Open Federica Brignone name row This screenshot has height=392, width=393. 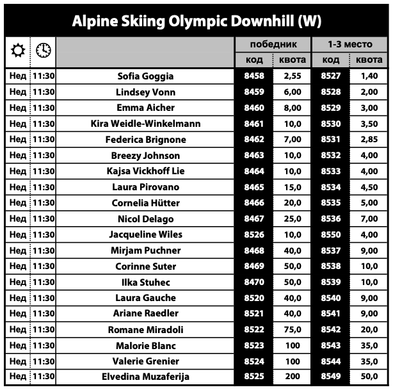tap(145, 140)
